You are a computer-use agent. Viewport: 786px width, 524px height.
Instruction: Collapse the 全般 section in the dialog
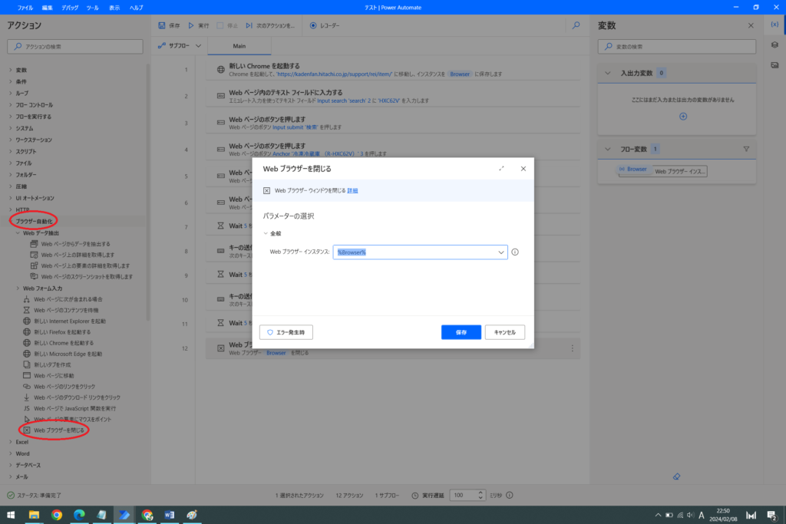click(x=266, y=233)
